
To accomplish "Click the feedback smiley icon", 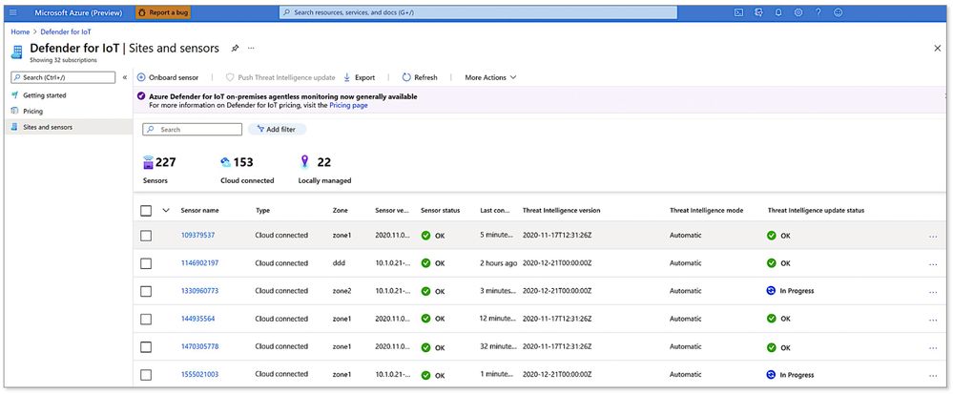I will click(839, 12).
